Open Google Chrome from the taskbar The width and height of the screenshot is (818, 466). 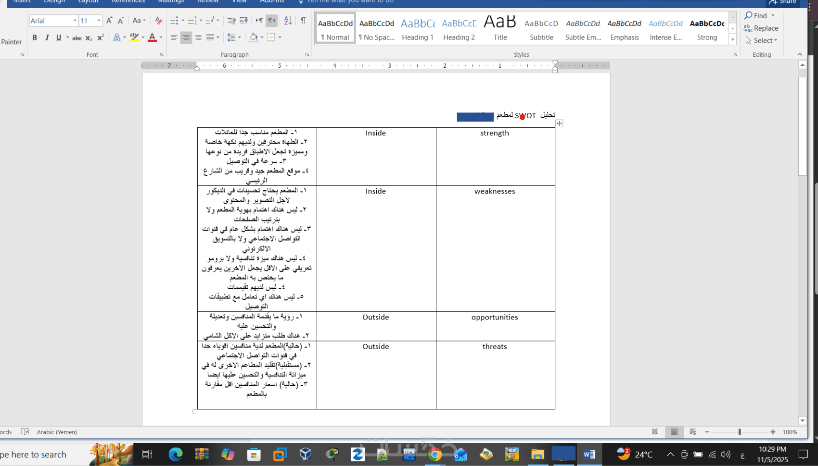(x=435, y=454)
